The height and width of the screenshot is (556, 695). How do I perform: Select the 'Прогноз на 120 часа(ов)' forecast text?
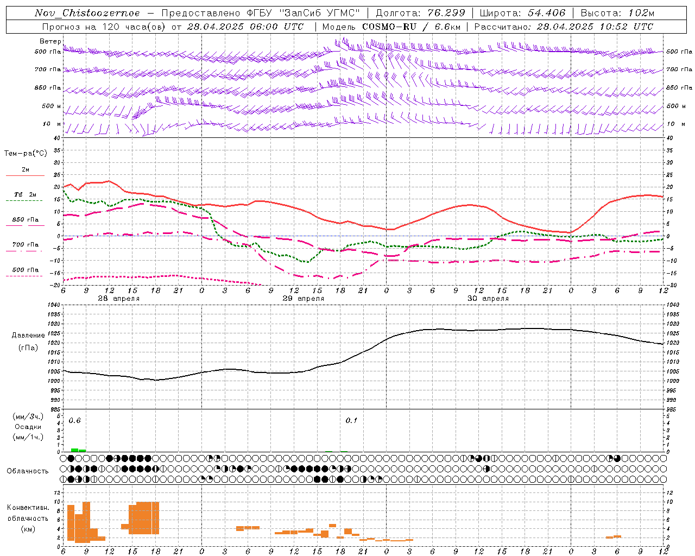(105, 27)
